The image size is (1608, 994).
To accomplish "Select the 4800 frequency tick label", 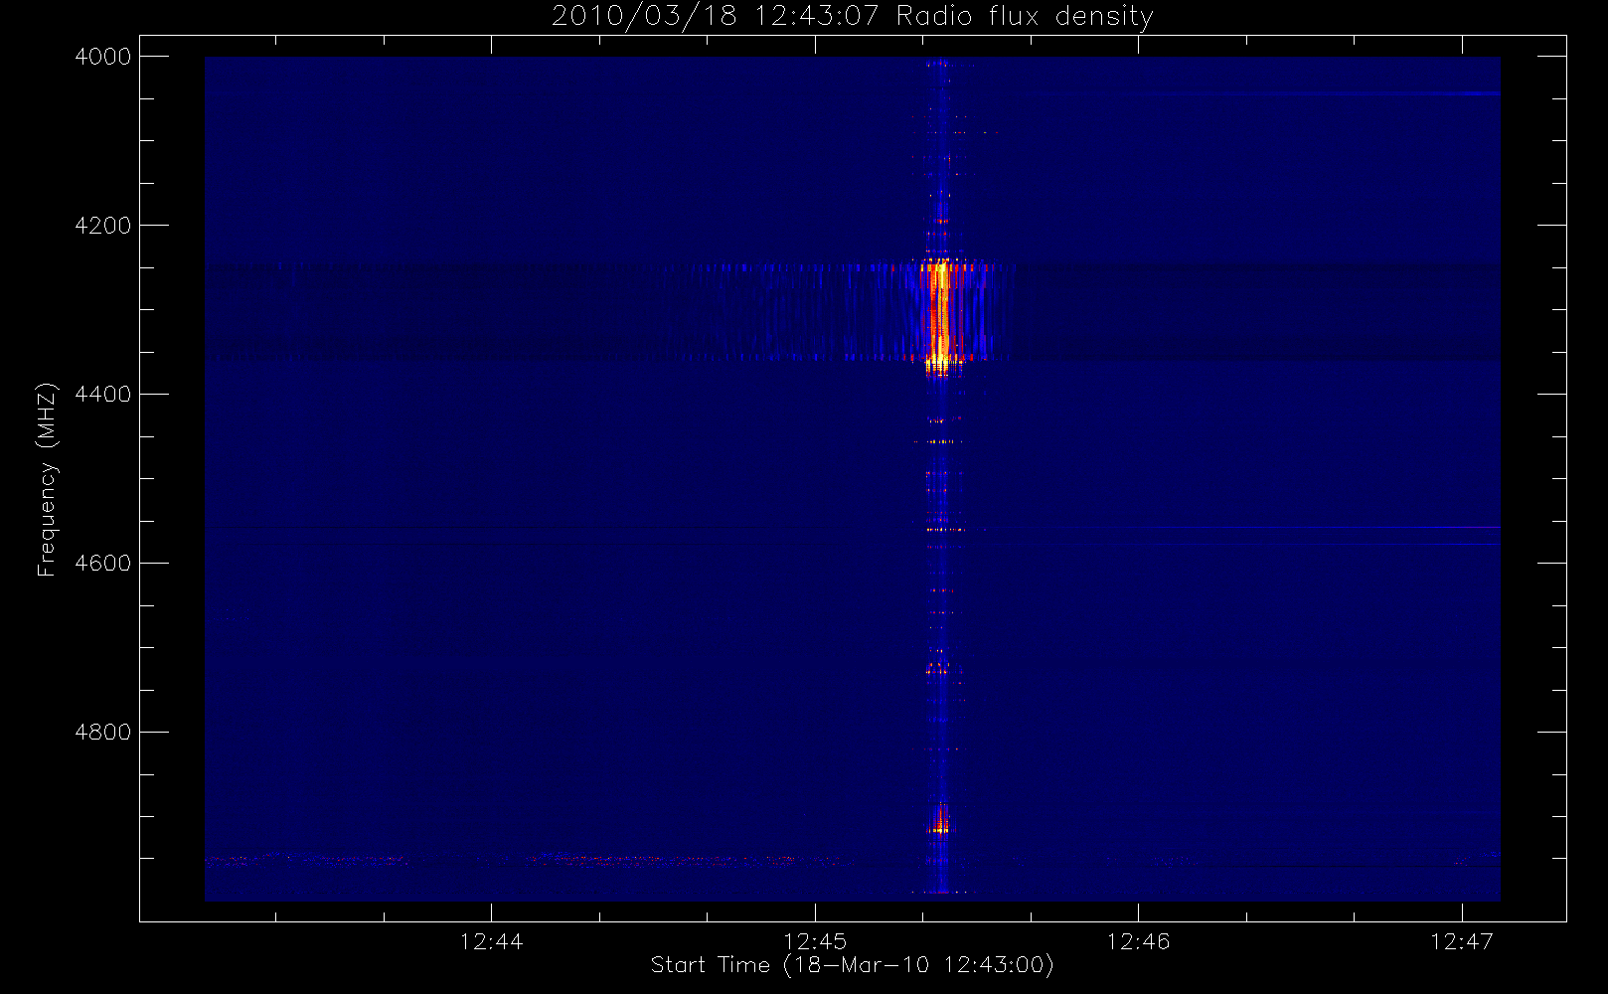I will click(103, 733).
